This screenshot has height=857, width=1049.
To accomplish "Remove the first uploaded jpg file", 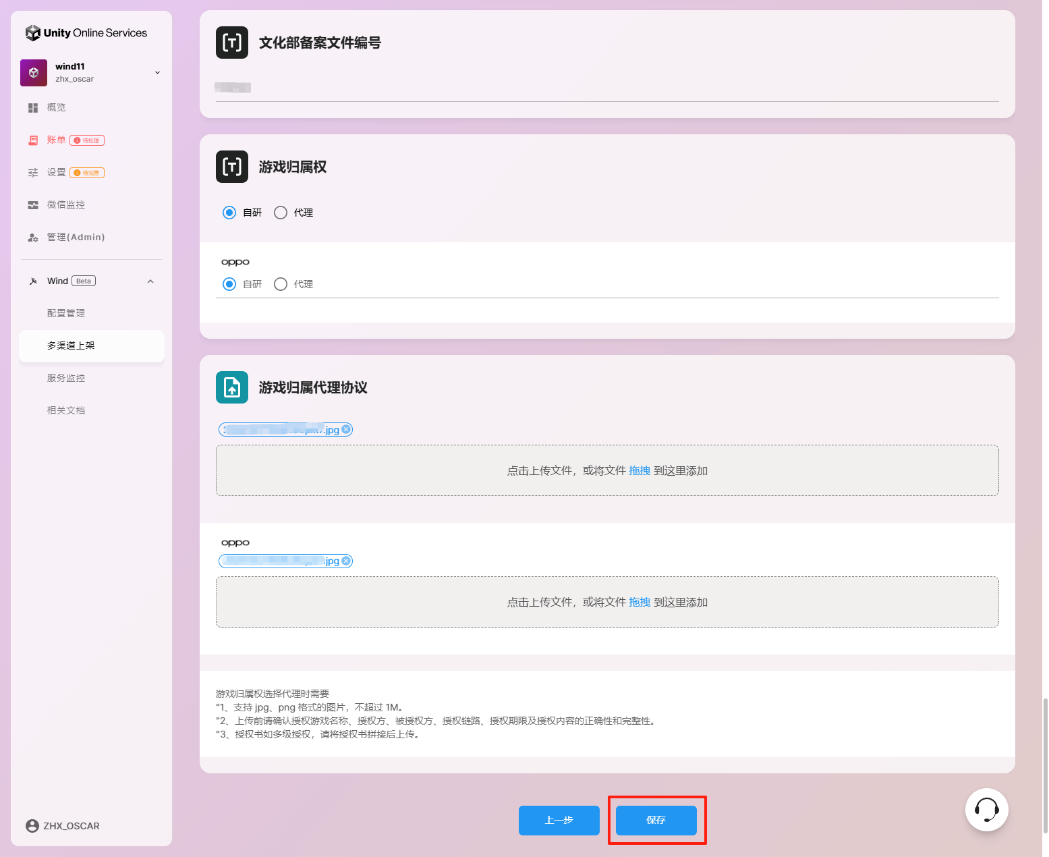I will (346, 429).
